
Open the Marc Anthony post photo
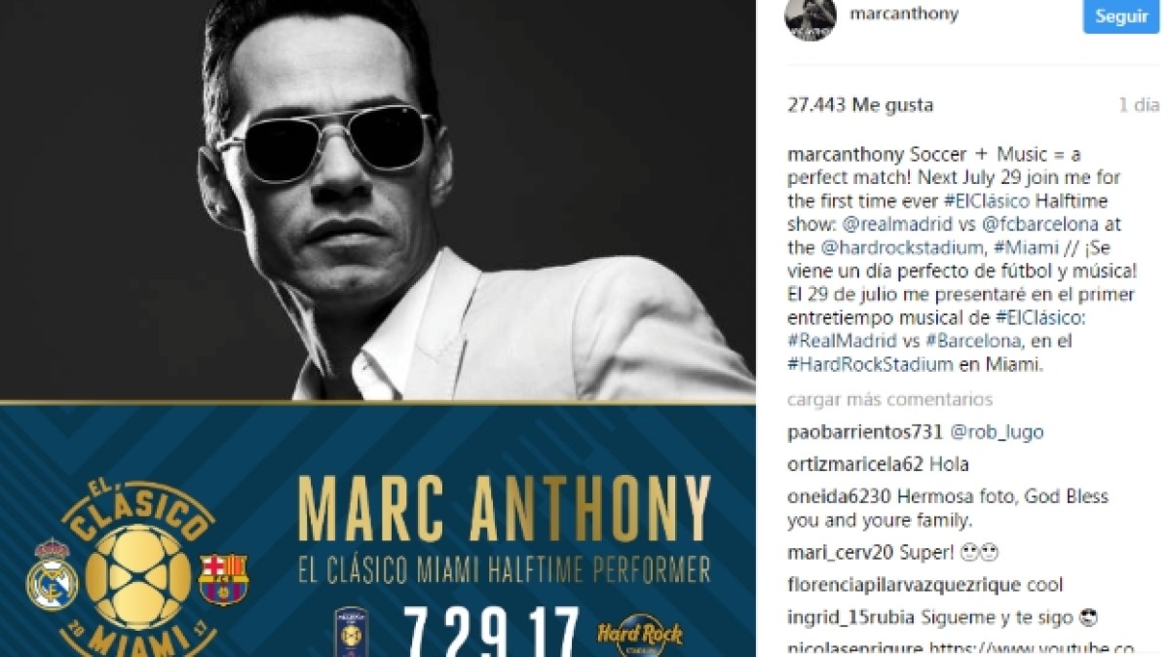coord(378,328)
